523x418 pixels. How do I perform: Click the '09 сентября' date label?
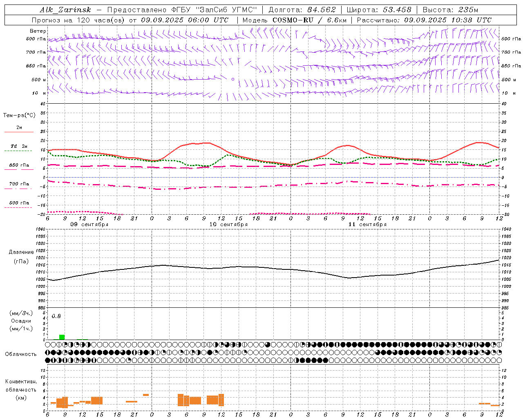(89, 225)
